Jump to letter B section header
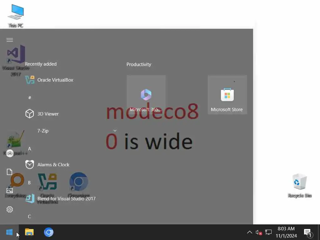 tap(29, 182)
